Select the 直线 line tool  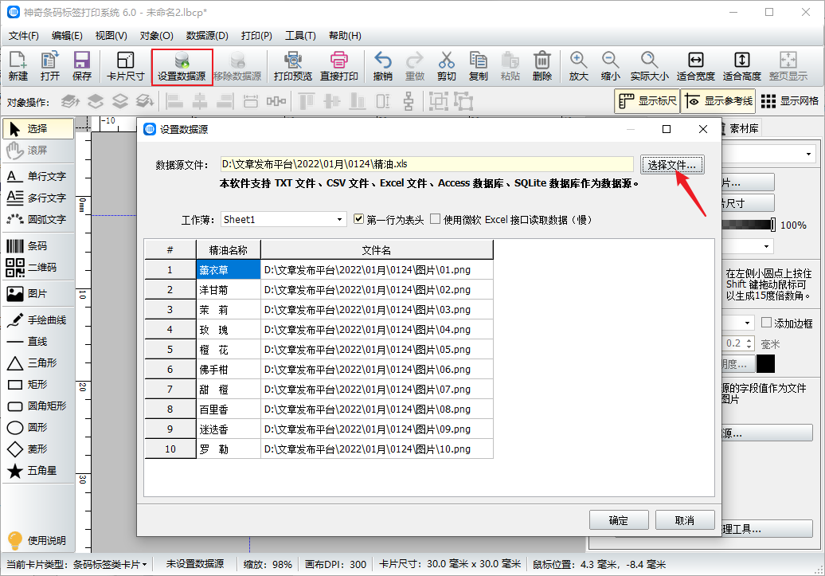(x=37, y=341)
